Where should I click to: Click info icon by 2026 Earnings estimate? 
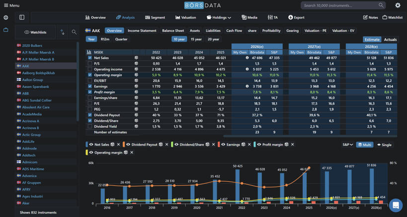click(247, 86)
